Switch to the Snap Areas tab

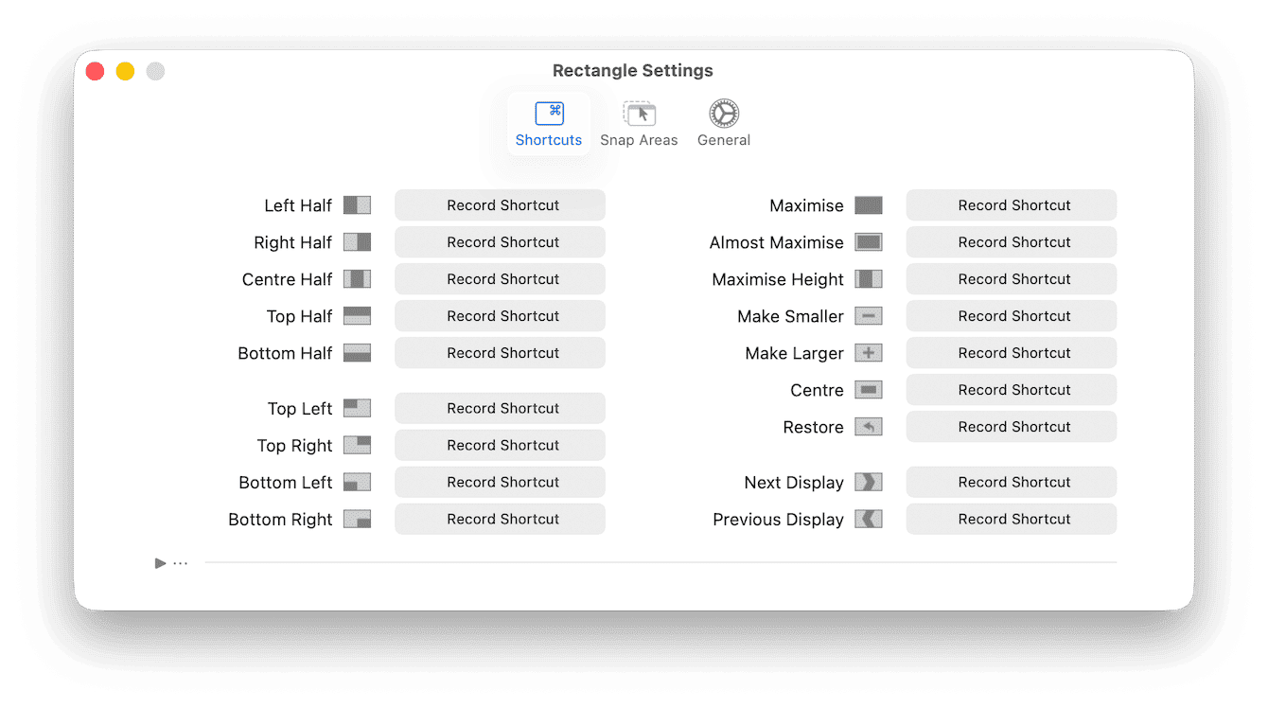coord(639,124)
